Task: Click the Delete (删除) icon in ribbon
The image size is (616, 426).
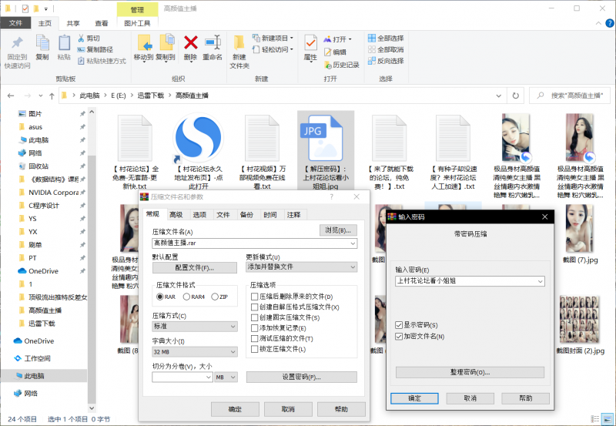Action: pos(191,46)
